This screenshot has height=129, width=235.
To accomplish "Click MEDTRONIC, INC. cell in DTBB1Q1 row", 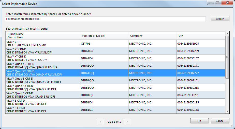I will pos(152,95).
